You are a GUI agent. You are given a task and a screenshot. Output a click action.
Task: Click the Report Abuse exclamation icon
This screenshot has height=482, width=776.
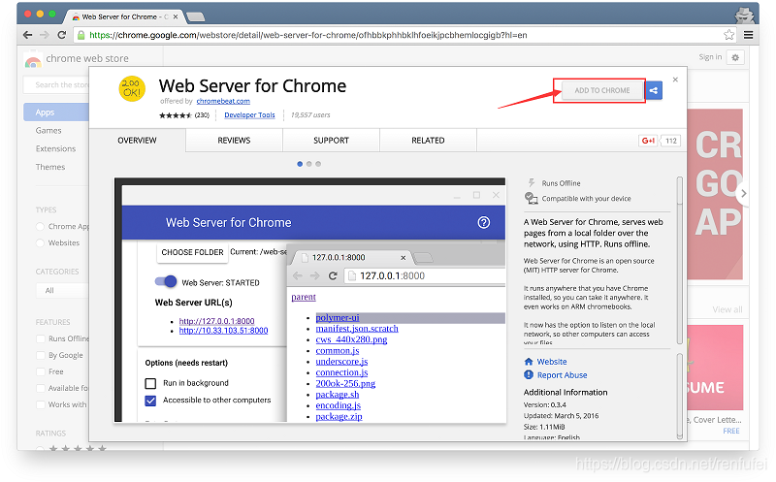[x=529, y=374]
